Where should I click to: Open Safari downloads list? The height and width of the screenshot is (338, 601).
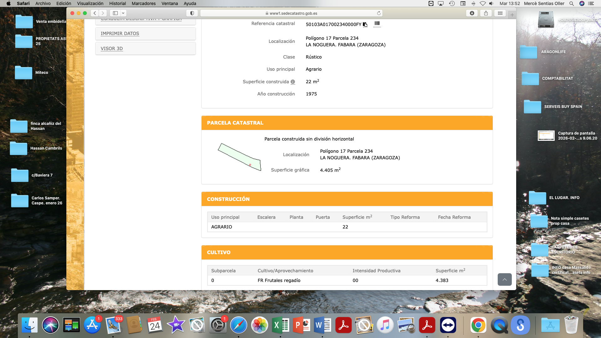pos(472,13)
